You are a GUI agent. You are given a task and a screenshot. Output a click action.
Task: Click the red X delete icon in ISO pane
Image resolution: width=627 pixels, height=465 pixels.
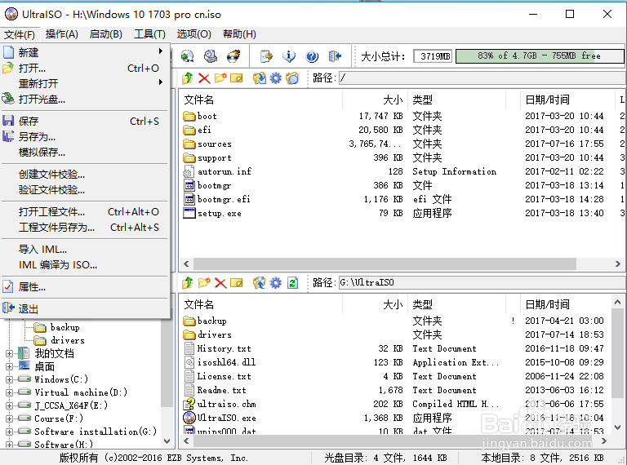204,77
